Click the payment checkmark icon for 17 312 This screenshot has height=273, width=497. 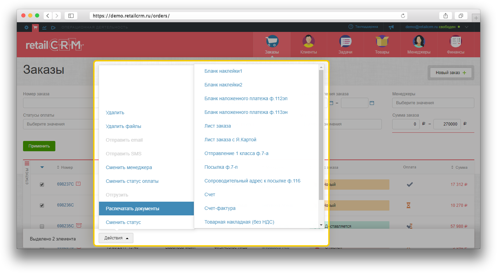point(410,184)
